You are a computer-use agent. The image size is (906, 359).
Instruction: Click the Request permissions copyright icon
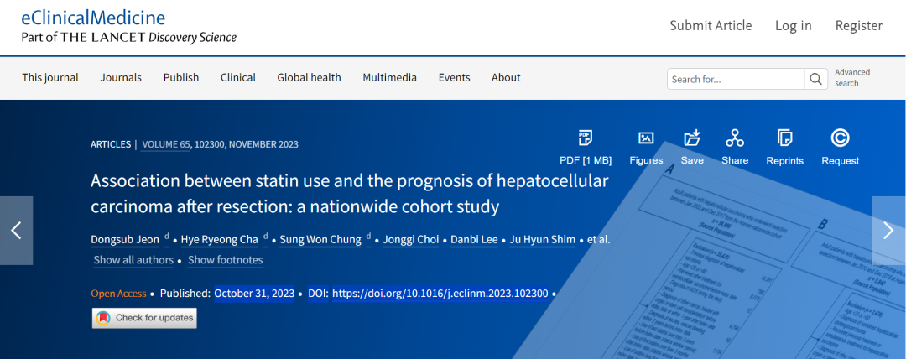[840, 138]
